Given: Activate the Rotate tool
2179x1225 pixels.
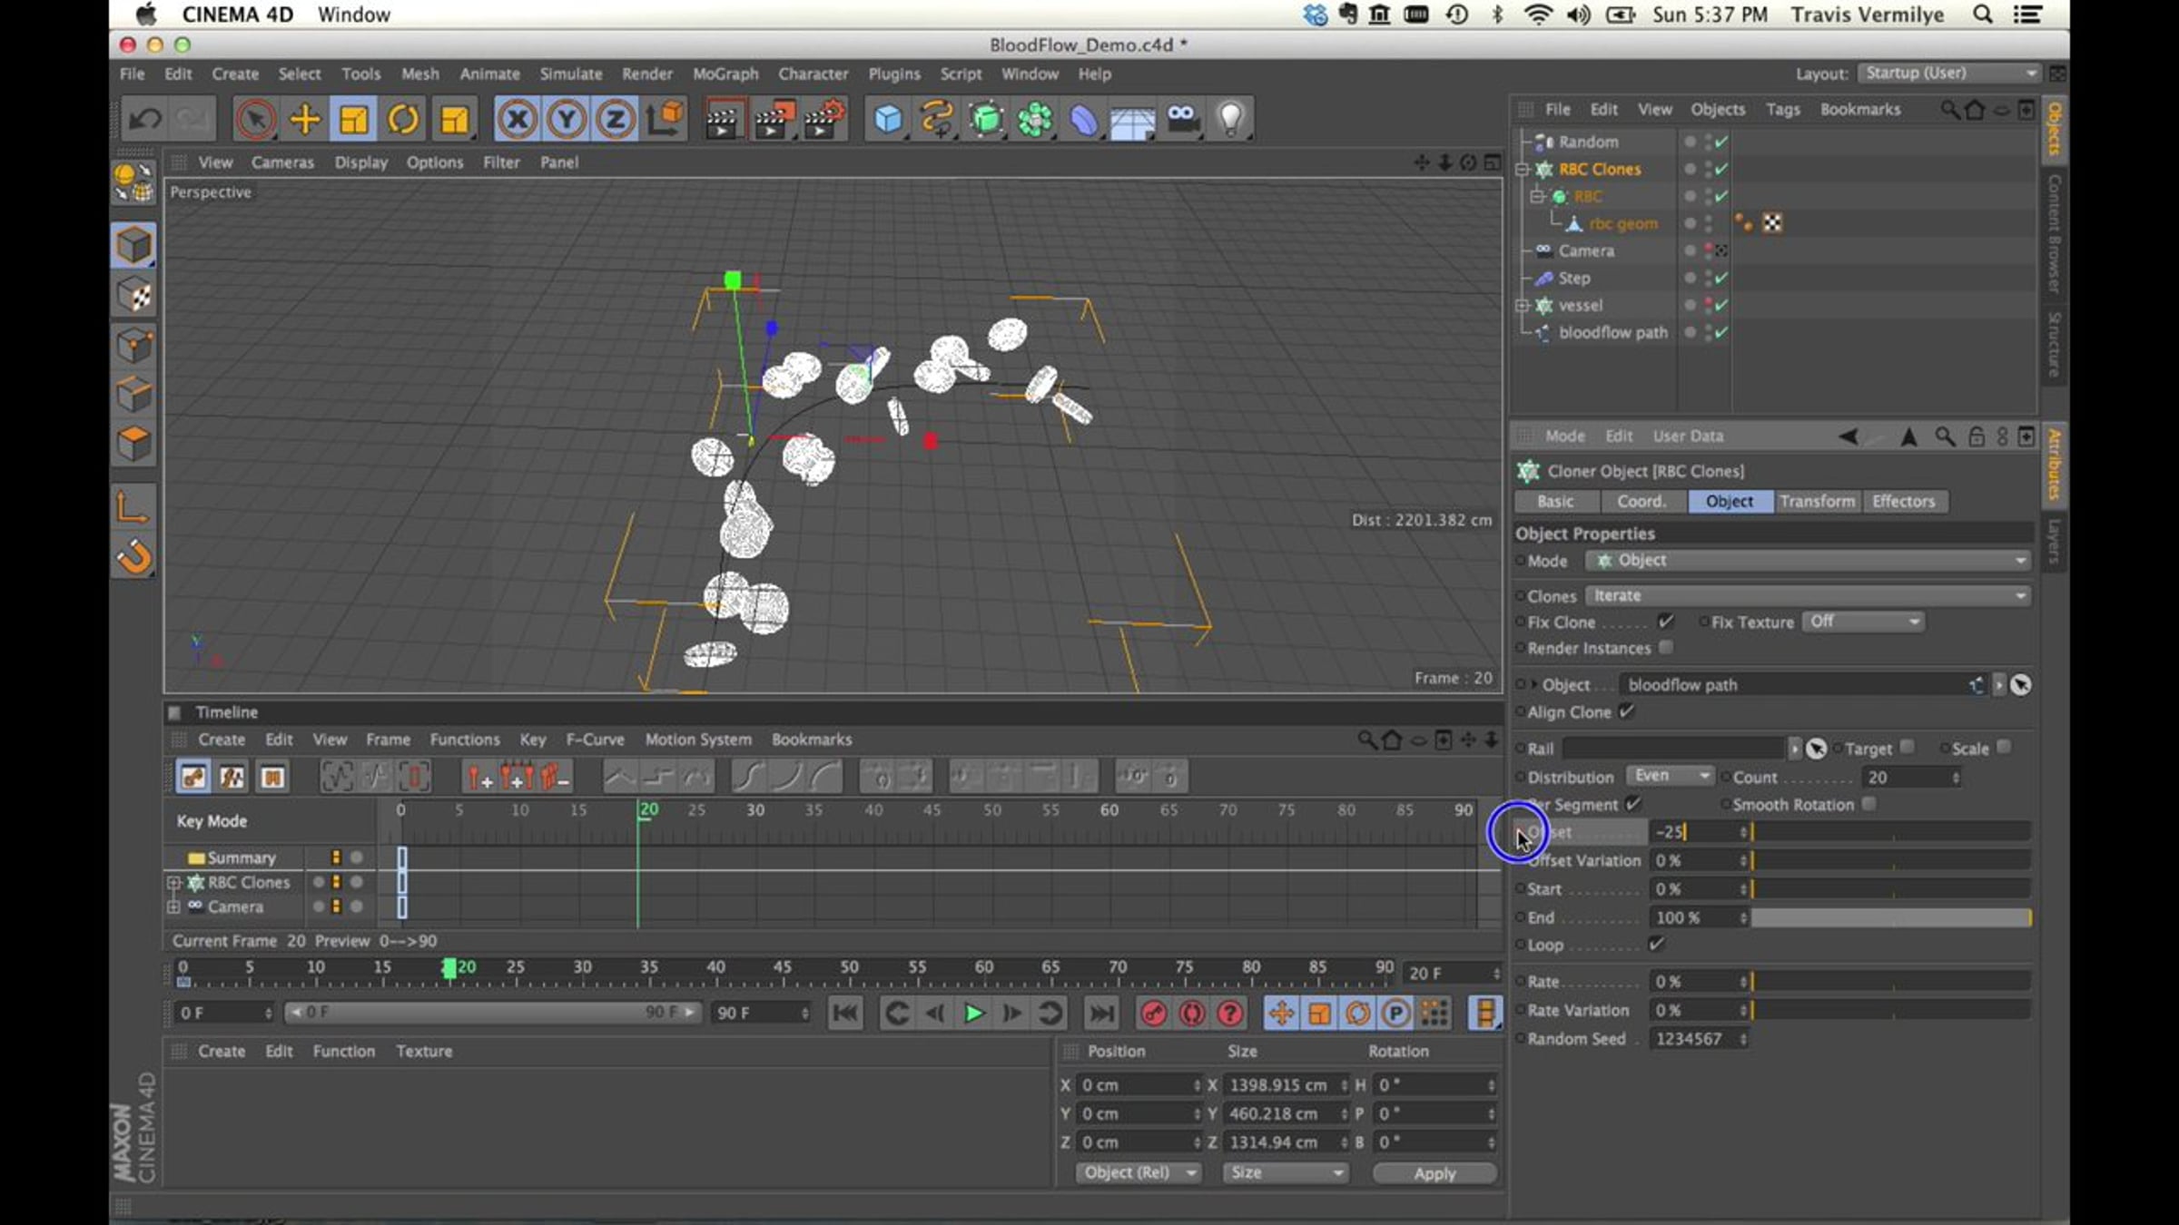Looking at the screenshot, I should [403, 119].
